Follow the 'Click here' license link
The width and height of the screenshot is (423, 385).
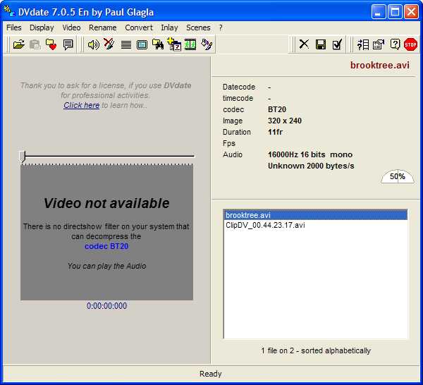[82, 105]
